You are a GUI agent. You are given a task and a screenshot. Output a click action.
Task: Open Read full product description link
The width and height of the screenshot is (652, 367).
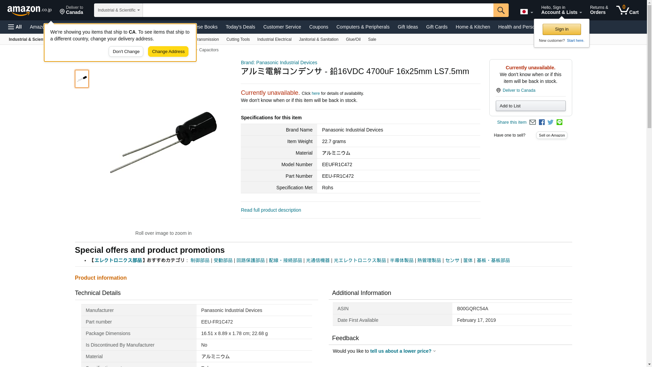point(271,210)
